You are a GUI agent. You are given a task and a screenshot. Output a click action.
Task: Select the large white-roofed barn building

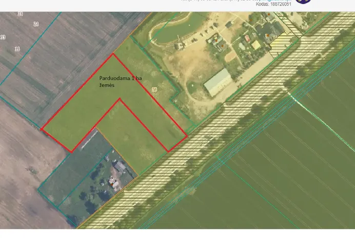point(218,83)
